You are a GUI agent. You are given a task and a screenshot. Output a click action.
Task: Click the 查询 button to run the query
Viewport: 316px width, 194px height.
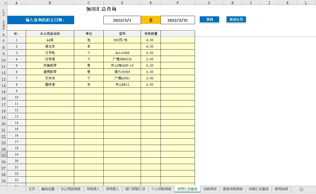tap(209, 20)
